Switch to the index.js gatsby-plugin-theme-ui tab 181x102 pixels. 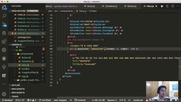(x=63, y=6)
